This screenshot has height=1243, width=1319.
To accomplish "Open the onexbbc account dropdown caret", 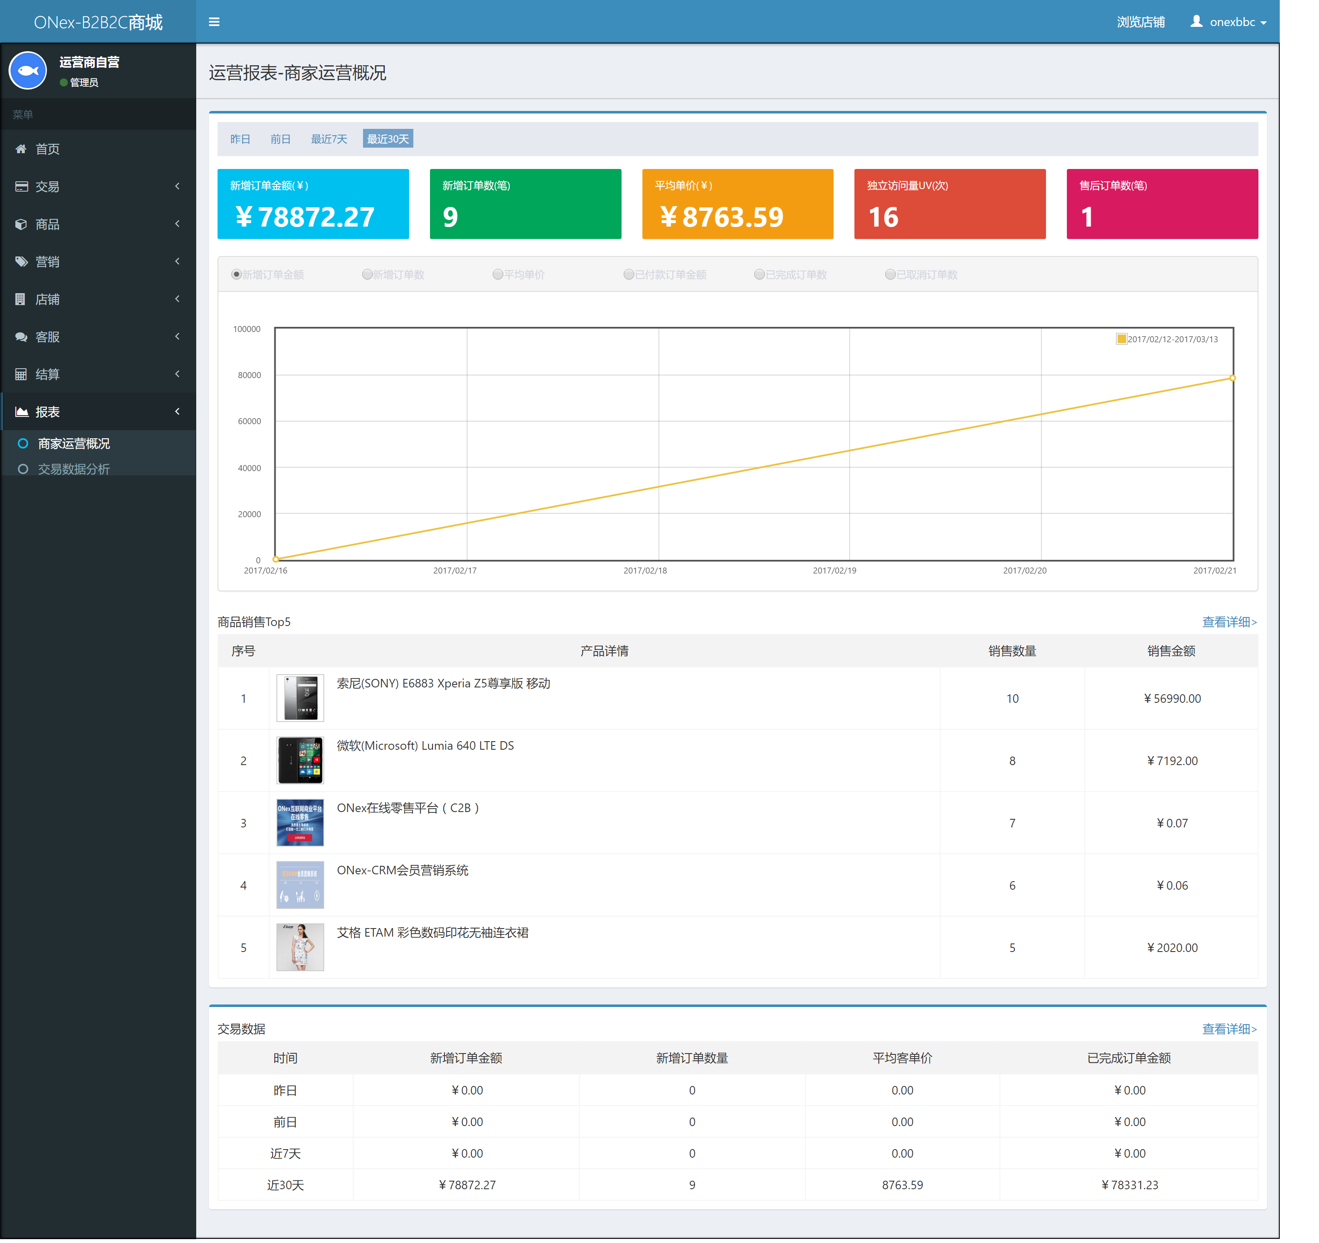I will [x=1263, y=23].
